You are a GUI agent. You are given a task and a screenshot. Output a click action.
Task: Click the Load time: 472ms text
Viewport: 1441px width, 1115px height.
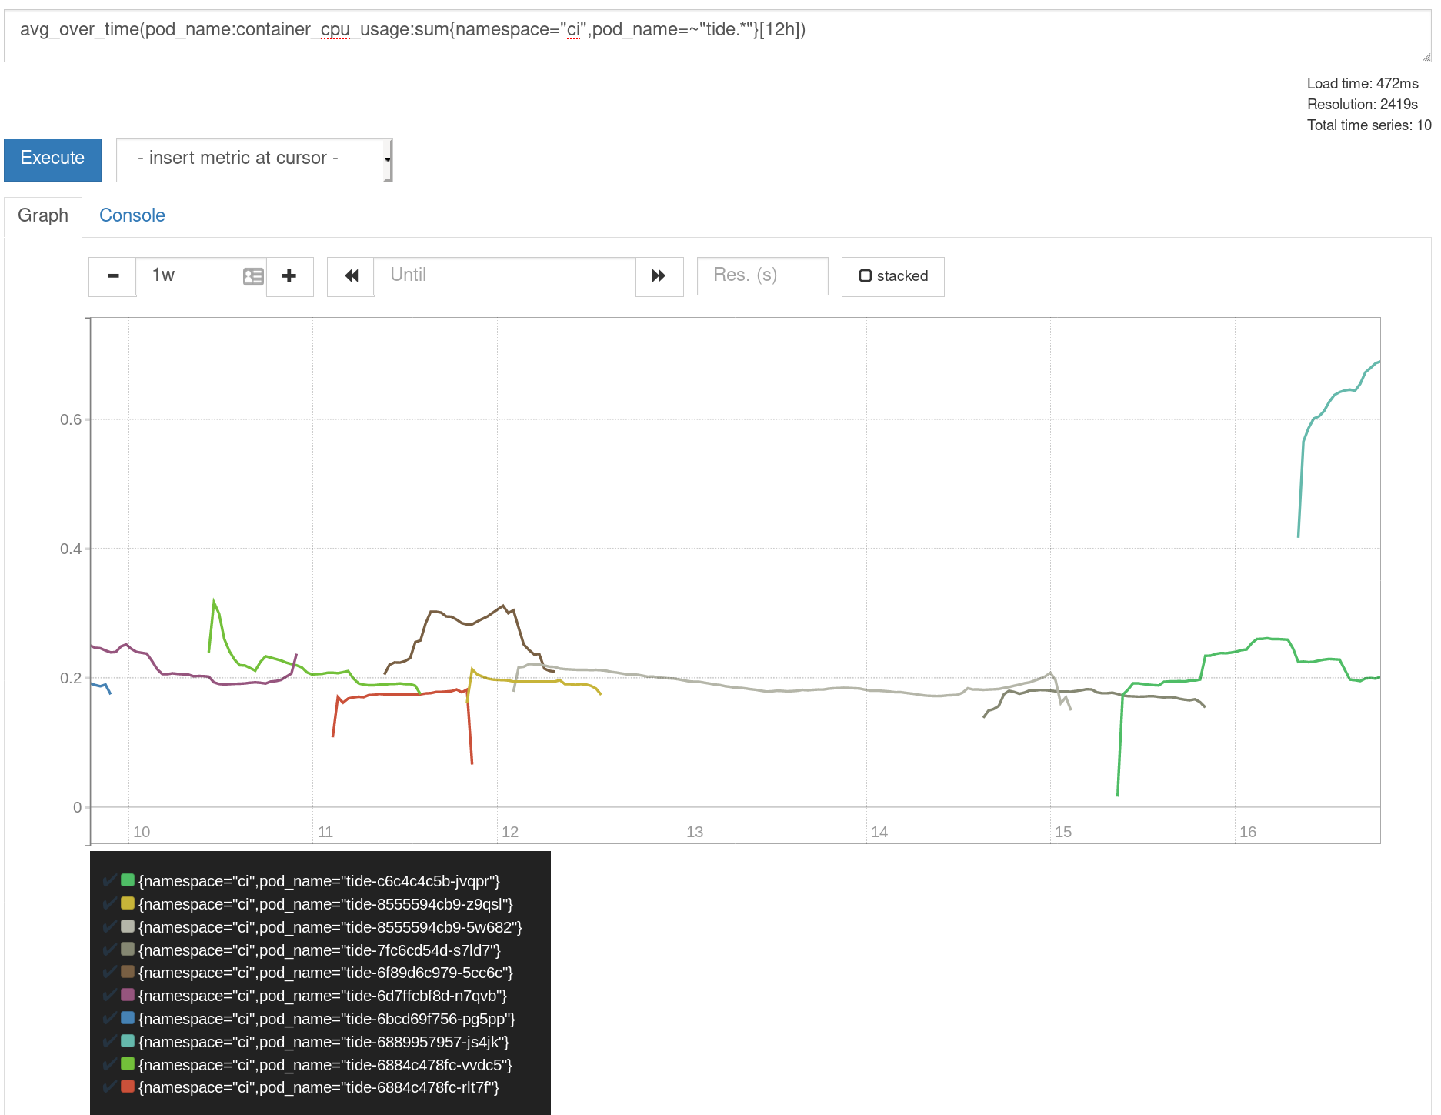point(1363,84)
